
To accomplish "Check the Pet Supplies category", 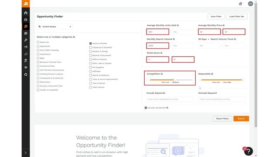I will point(91,67).
